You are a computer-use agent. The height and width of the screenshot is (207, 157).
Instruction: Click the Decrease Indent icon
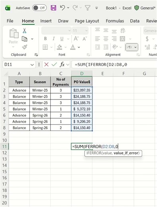click(98, 47)
